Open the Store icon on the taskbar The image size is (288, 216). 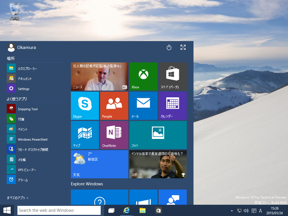[158, 210]
